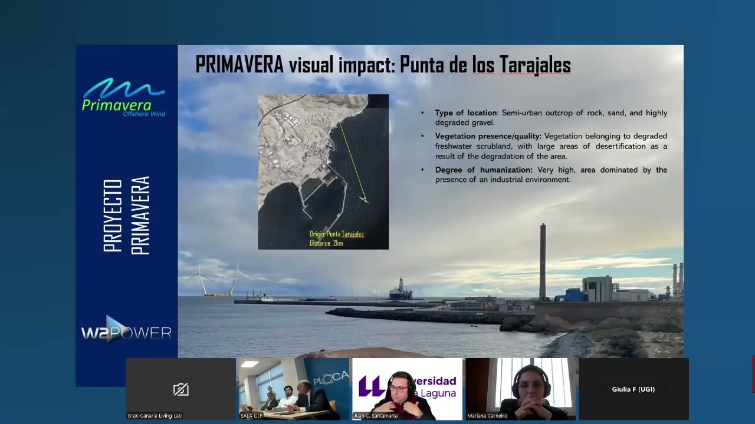Select the Gran Canaria Living Lab participant tile
The width and height of the screenshot is (755, 424).
pos(180,389)
